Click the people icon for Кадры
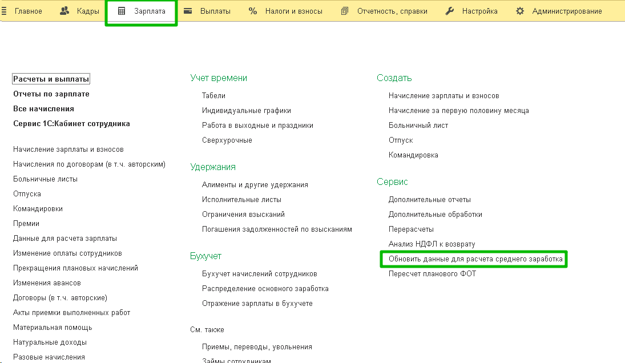 pyautogui.click(x=64, y=11)
